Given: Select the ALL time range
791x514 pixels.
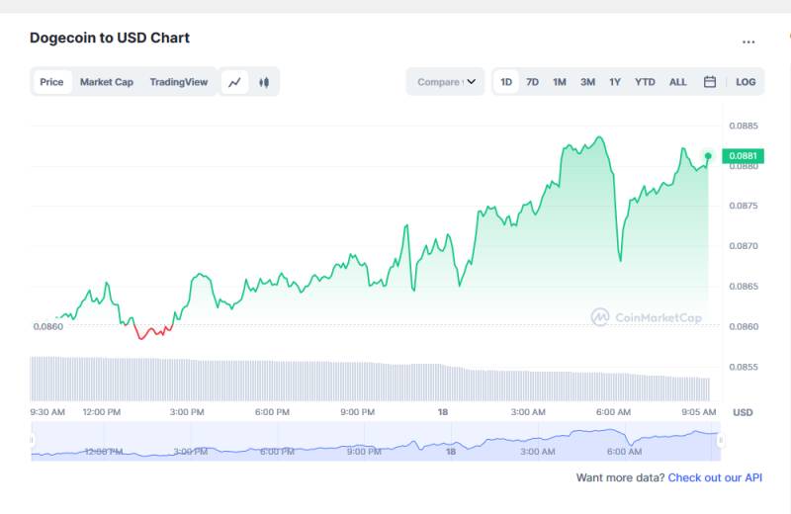Looking at the screenshot, I should click(x=678, y=82).
